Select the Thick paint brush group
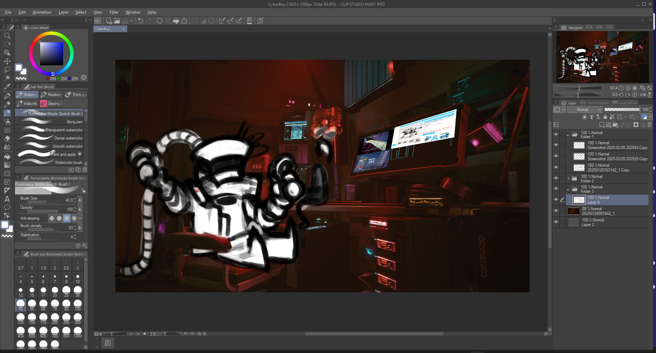Viewport: 656px width, 353px height. (76, 95)
